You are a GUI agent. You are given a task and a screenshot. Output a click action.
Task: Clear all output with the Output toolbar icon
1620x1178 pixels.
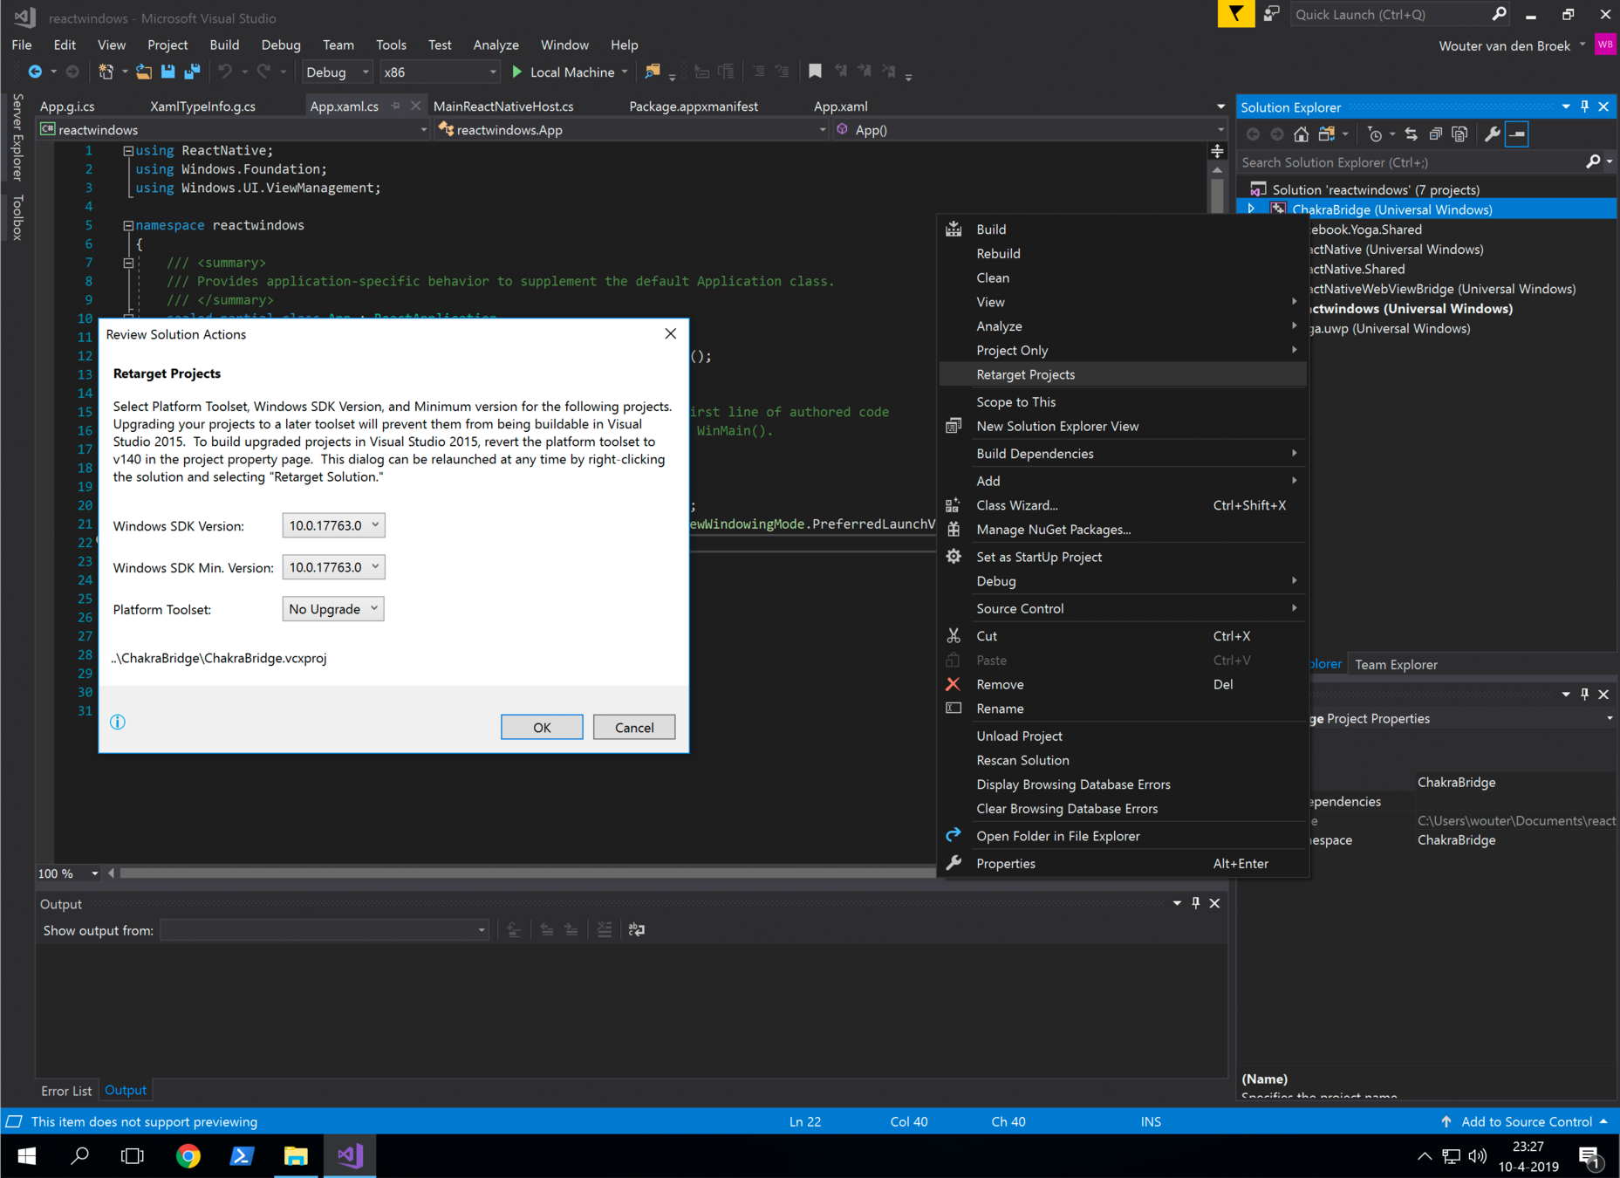point(604,930)
